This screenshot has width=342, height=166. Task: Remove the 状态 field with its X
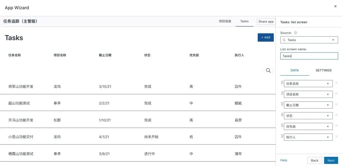pyautogui.click(x=336, y=115)
